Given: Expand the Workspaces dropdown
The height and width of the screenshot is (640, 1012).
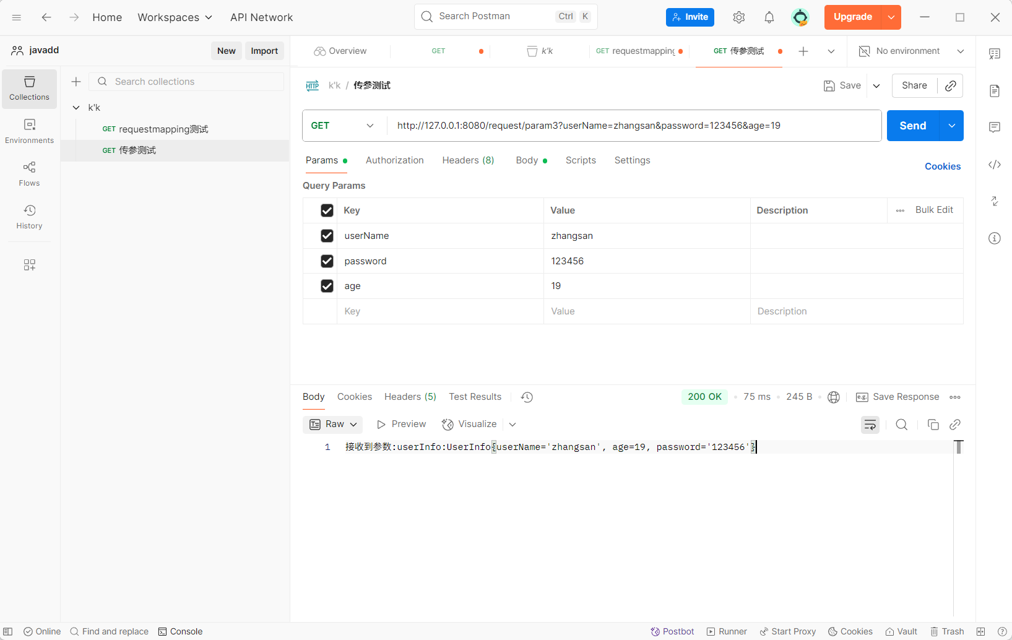Looking at the screenshot, I should pyautogui.click(x=175, y=17).
